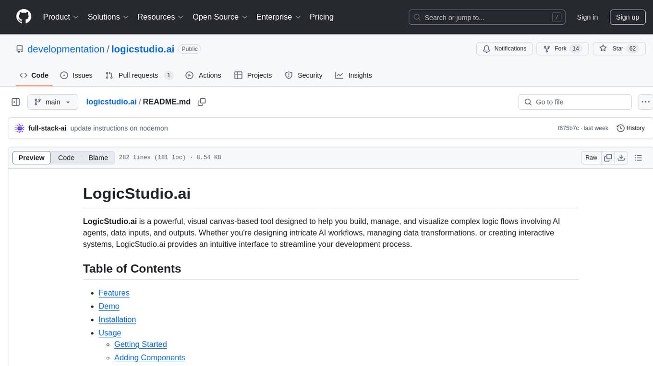Open the full-stack-ai author link

[x=48, y=128]
